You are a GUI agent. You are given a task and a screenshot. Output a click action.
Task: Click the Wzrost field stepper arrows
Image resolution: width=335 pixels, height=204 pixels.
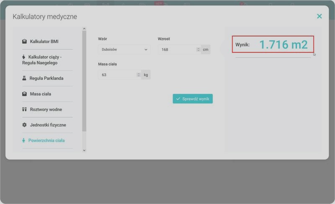(198, 49)
